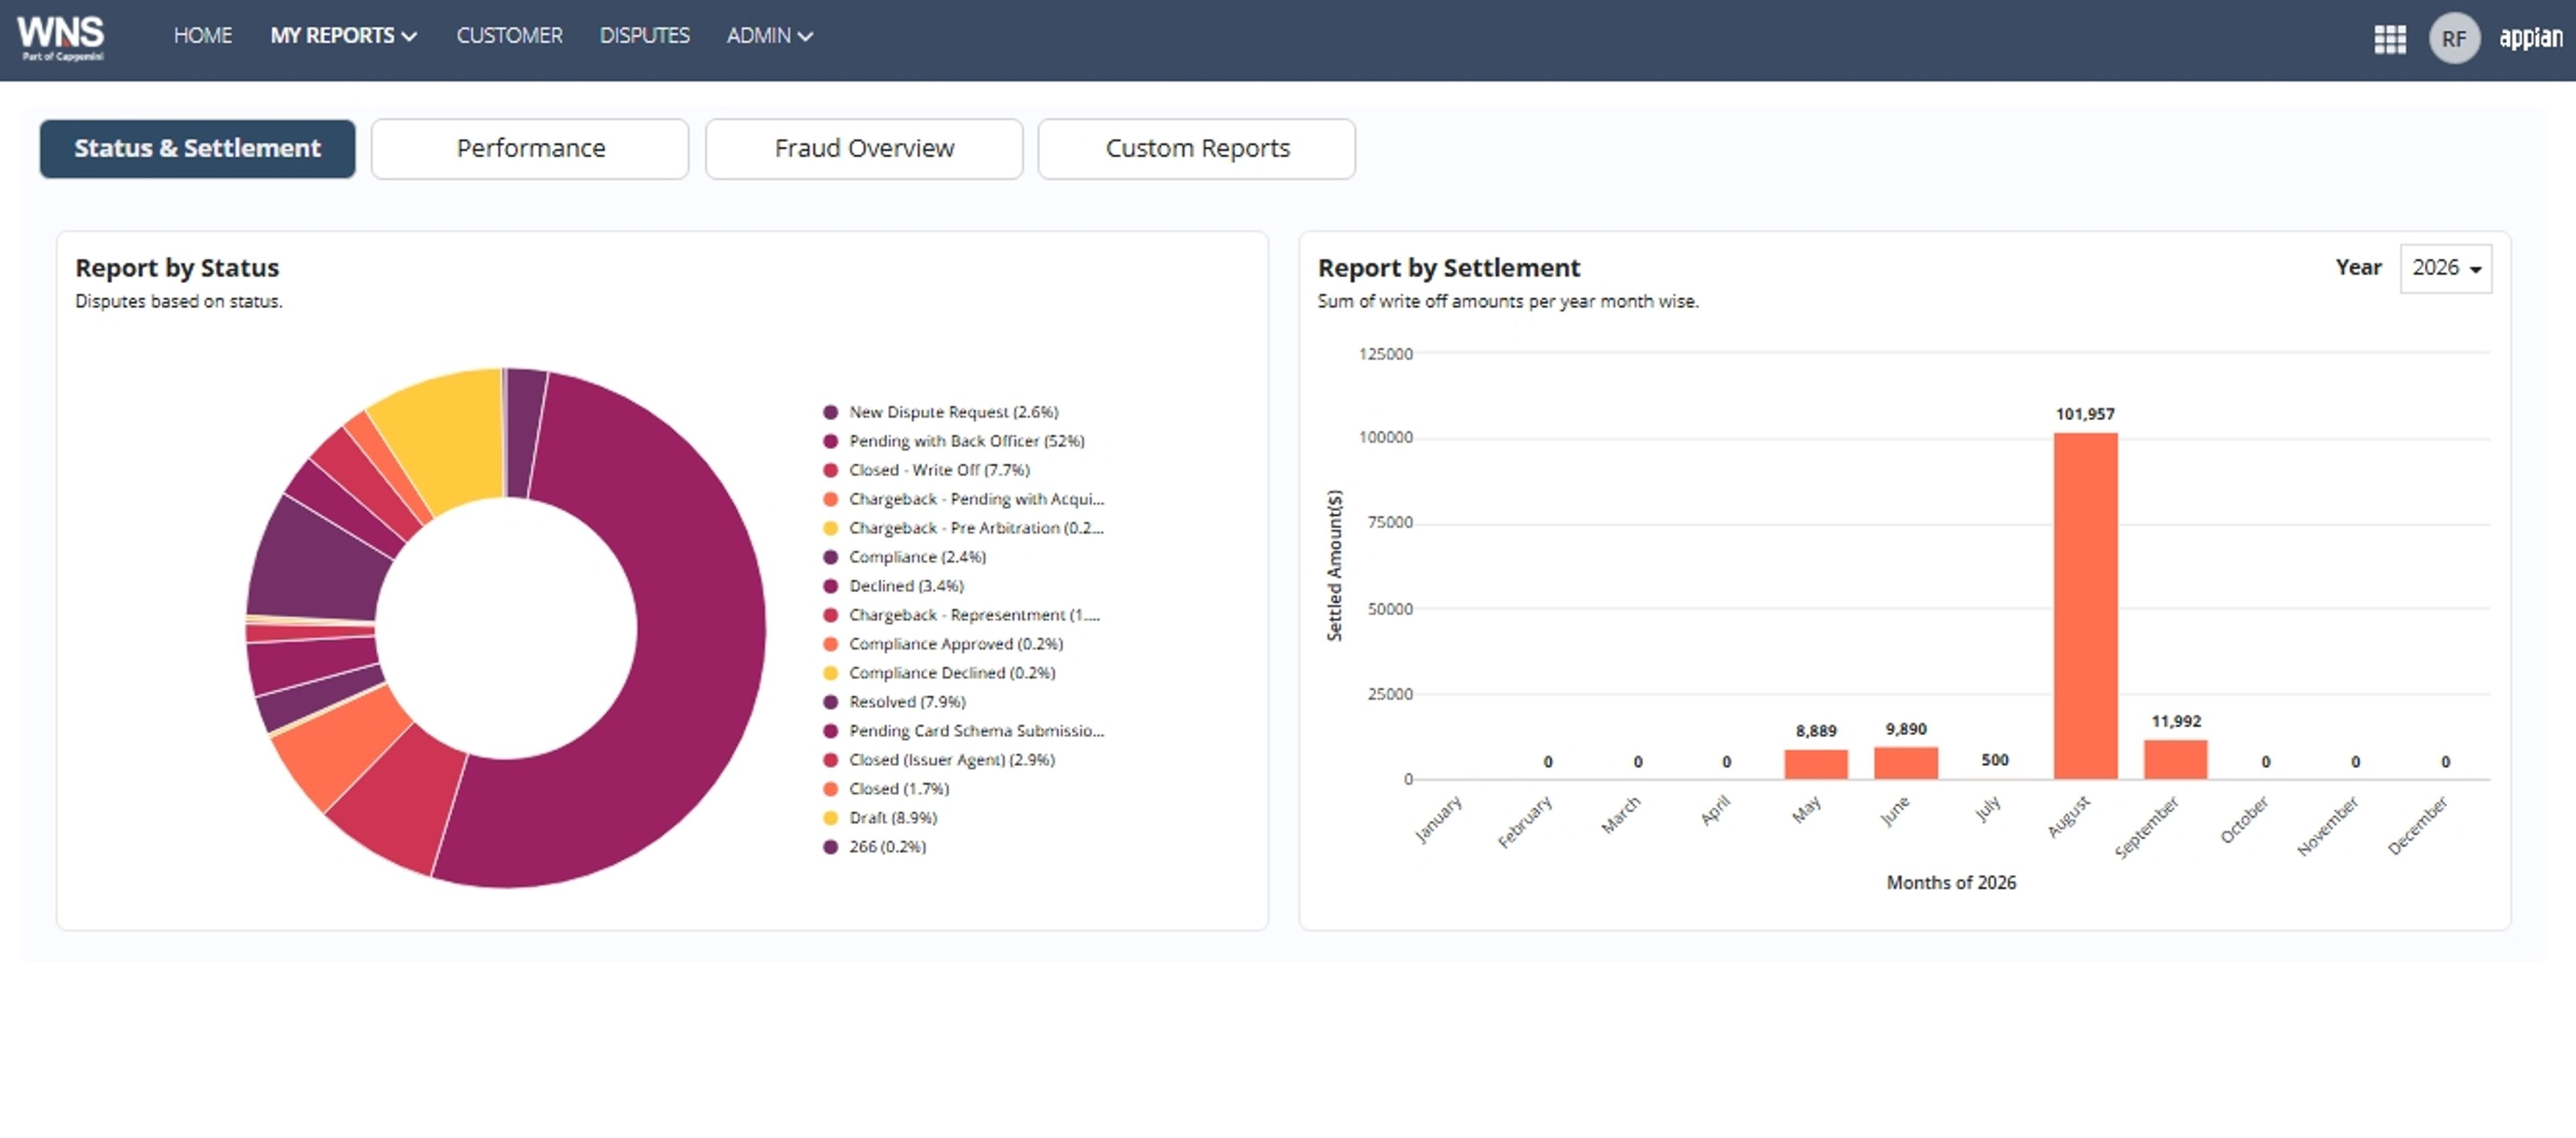Open the apps grid launcher icon
This screenshot has width=2576, height=1138.
coord(2389,39)
